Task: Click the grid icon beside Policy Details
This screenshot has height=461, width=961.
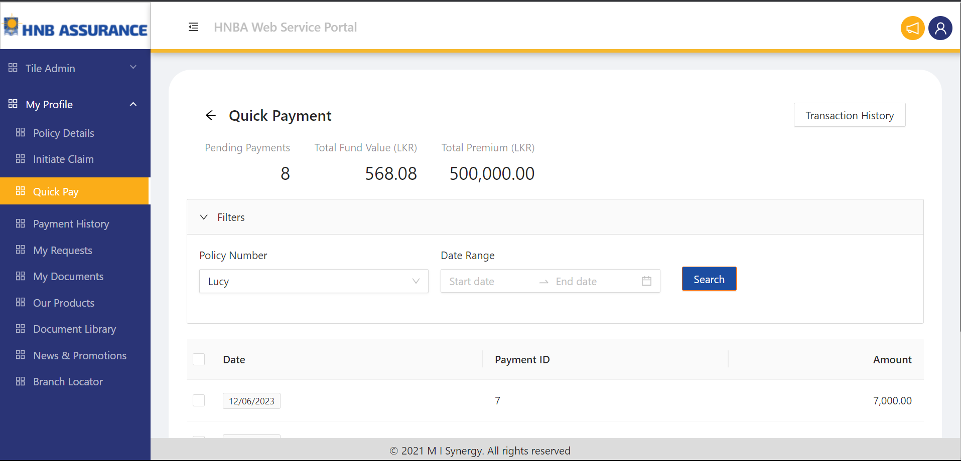Action: 21,132
